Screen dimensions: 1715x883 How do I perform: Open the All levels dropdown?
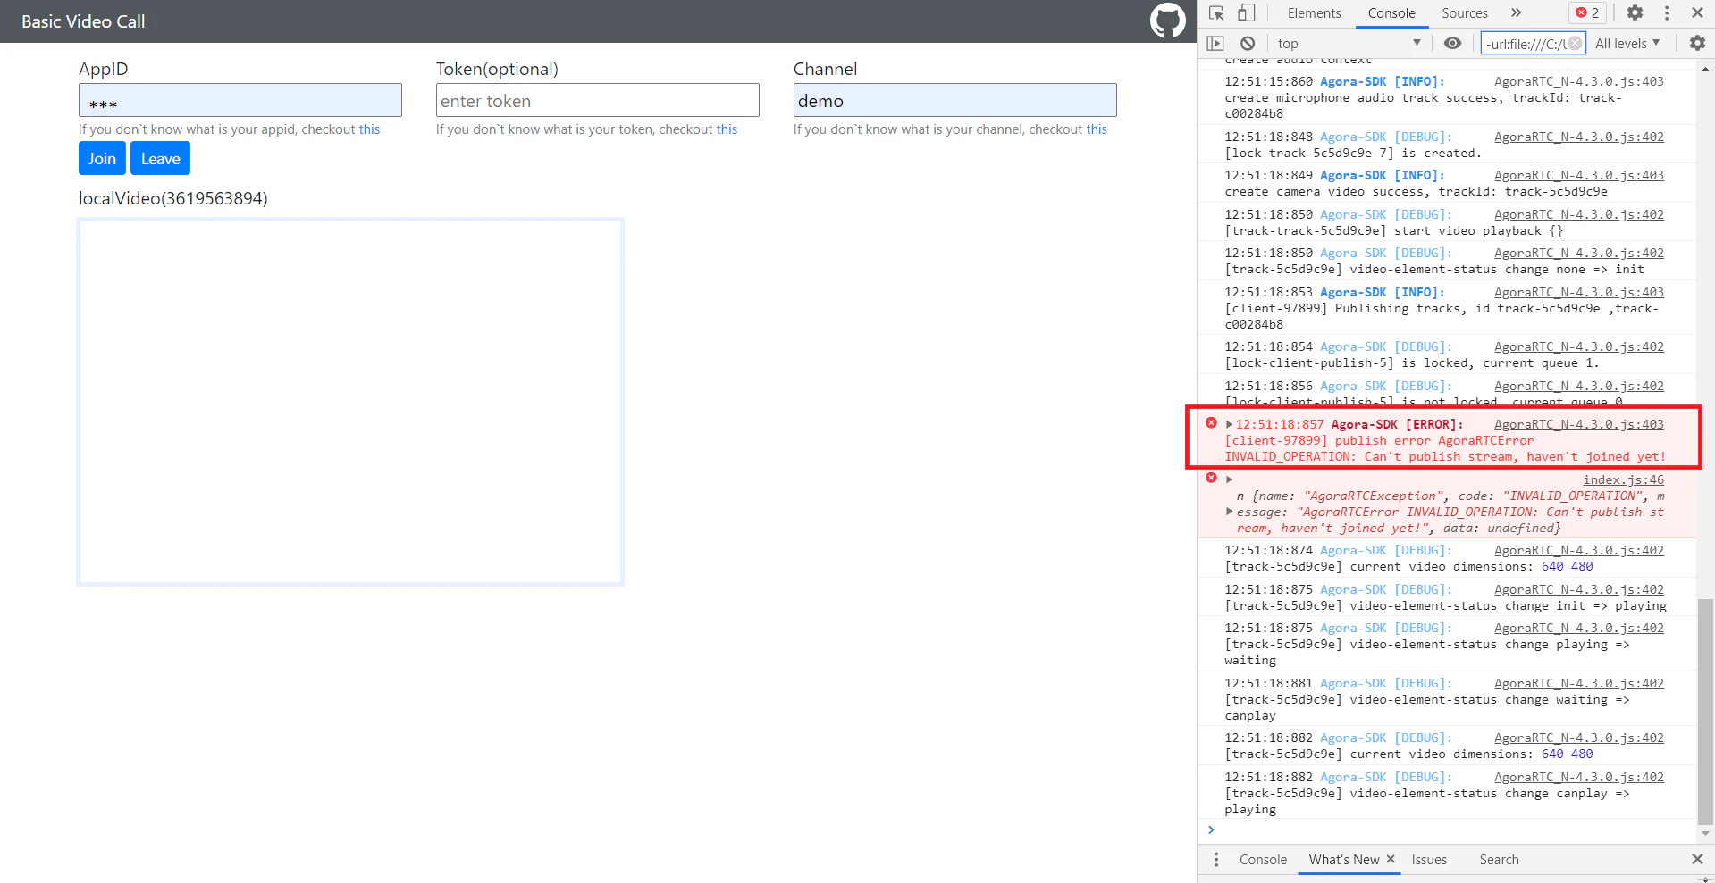pos(1627,43)
